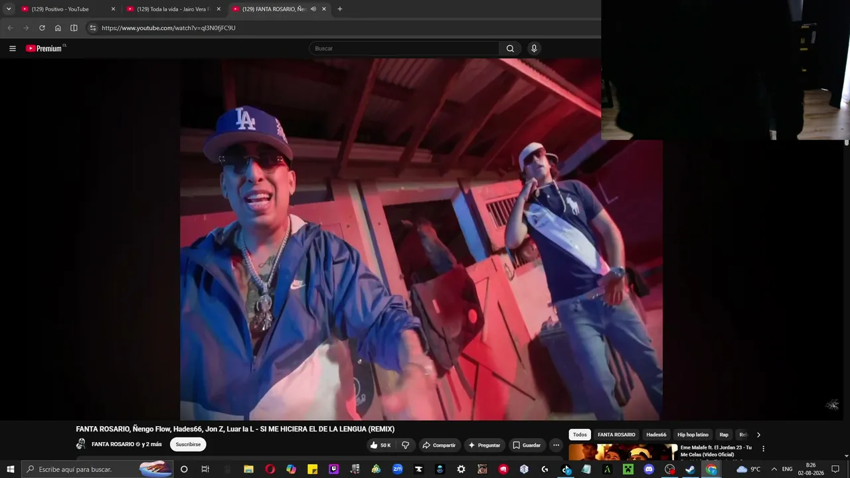The image size is (850, 478).
Task: Save the video with Guardar
Action: tap(527, 445)
